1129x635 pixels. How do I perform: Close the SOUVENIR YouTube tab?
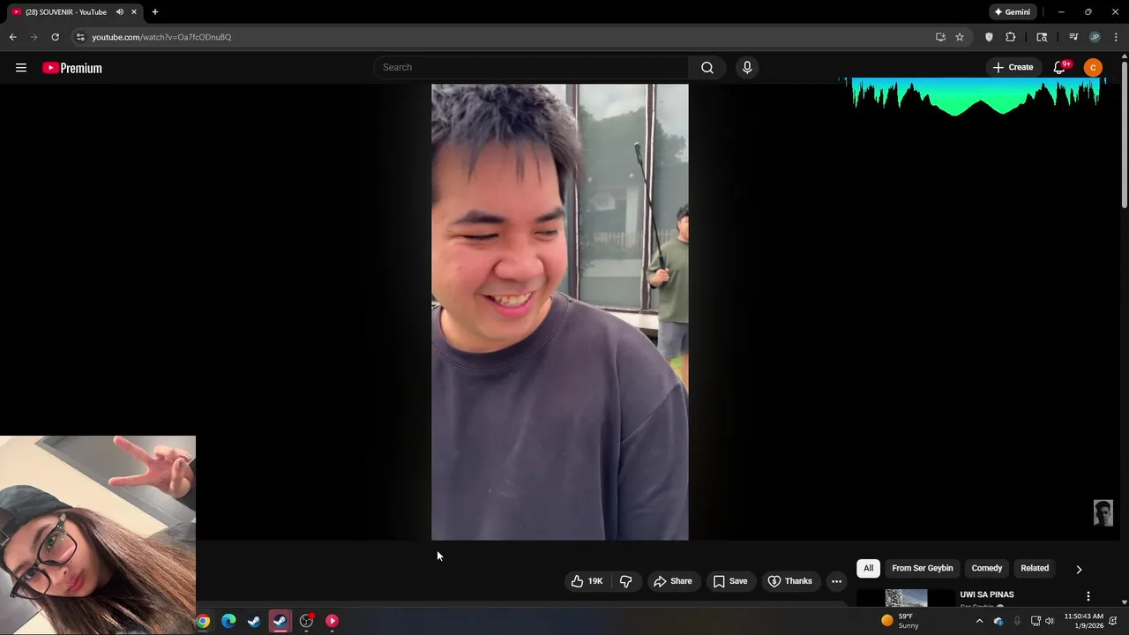point(134,12)
